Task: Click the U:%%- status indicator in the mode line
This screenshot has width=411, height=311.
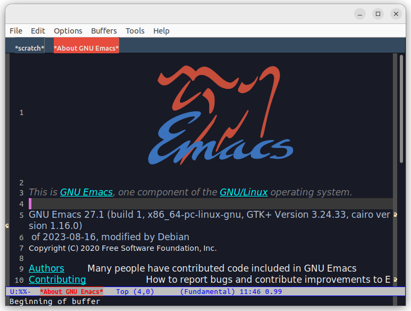Action: coord(20,292)
